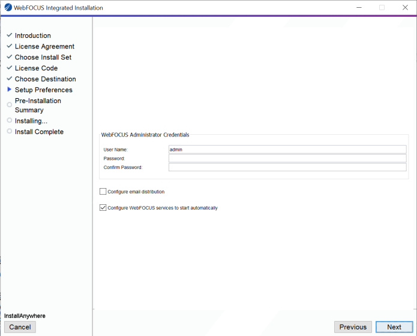The image size is (417, 336).
Task: Click the License Code step label
Action: coord(36,68)
